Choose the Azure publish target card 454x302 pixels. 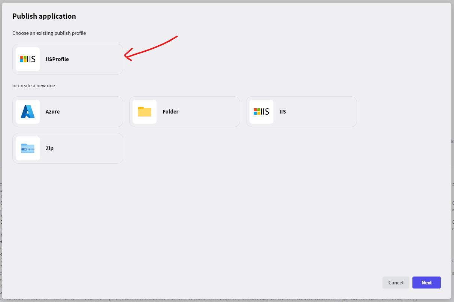pyautogui.click(x=68, y=112)
